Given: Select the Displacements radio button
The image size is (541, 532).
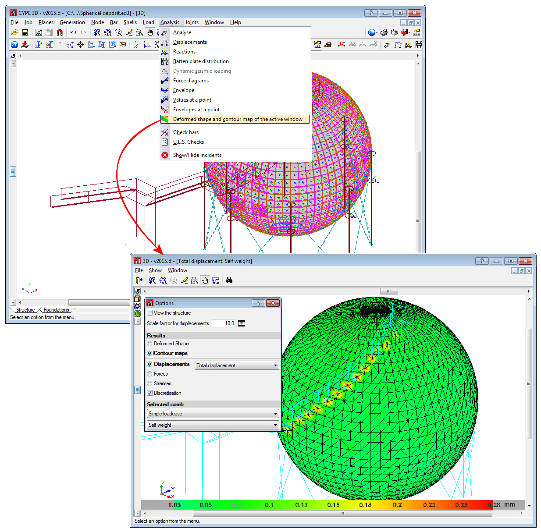Looking at the screenshot, I should pos(149,364).
